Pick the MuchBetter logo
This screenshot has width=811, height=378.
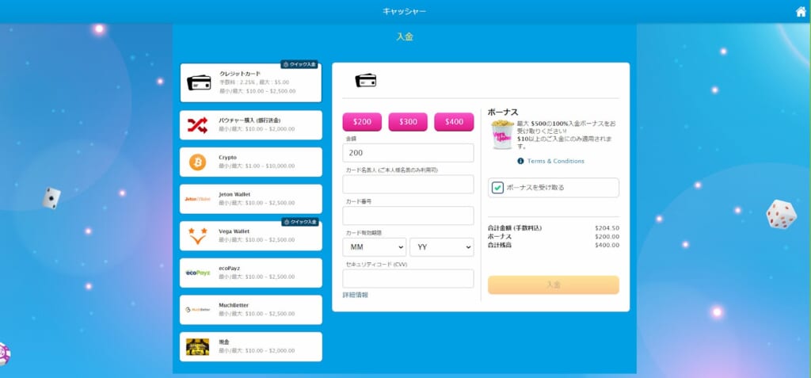197,310
